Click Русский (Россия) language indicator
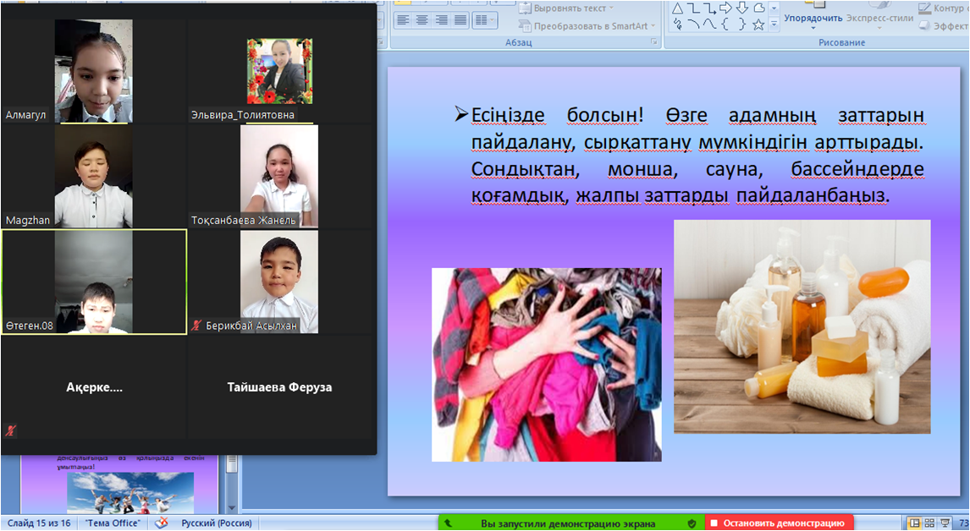 [215, 523]
